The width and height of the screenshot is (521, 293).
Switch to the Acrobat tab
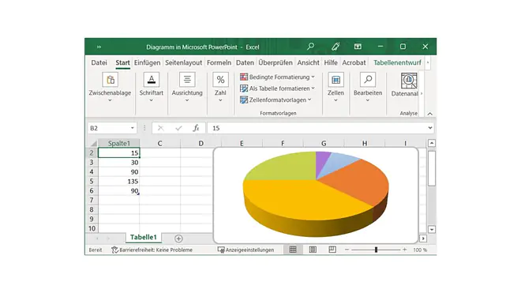pyautogui.click(x=354, y=62)
